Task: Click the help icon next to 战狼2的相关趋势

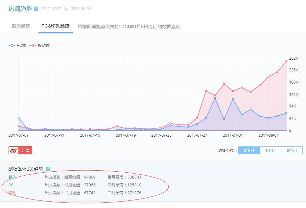Action: (48, 169)
